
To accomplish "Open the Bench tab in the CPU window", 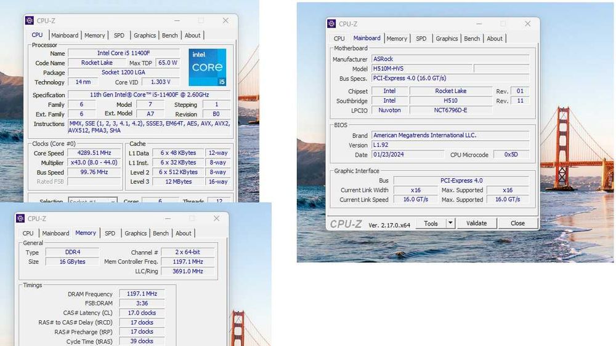I will click(x=170, y=35).
